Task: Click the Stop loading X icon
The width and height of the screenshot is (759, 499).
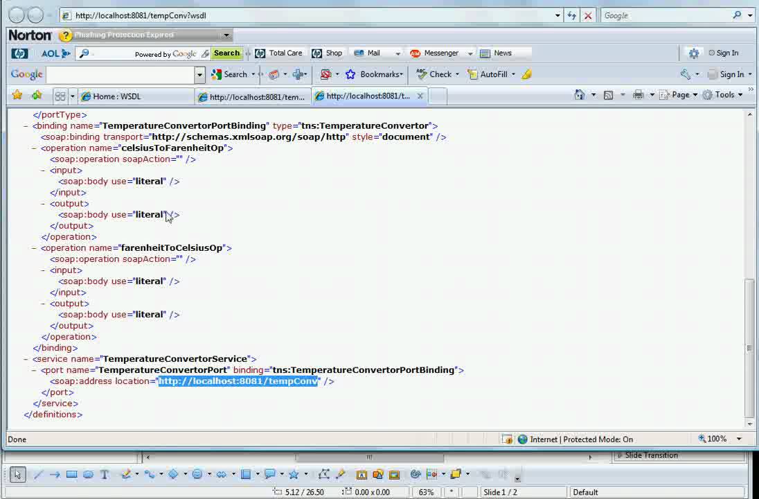Action: (588, 15)
